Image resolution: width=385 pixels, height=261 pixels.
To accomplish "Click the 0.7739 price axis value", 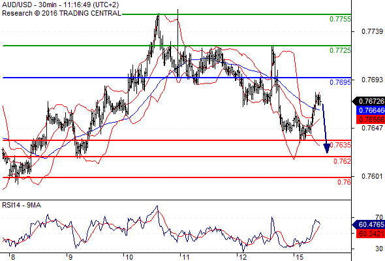I will tap(372, 31).
